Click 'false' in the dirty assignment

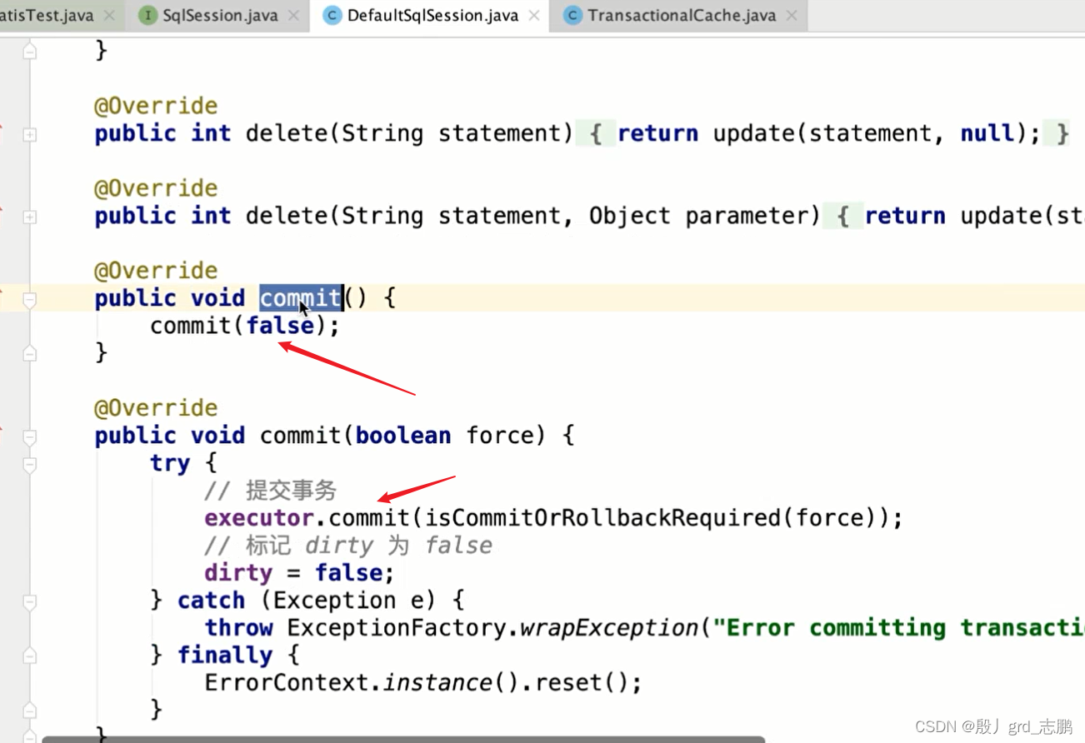[348, 573]
